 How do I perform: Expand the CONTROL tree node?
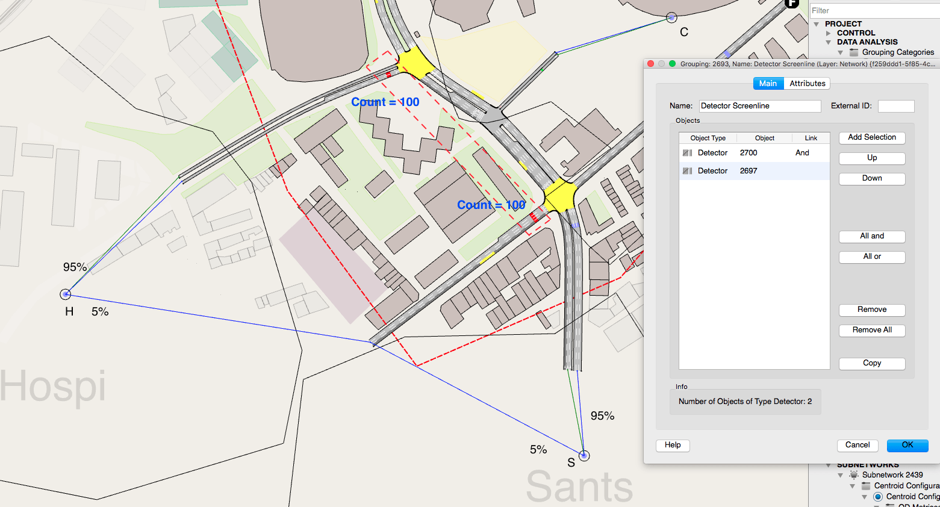[x=829, y=33]
